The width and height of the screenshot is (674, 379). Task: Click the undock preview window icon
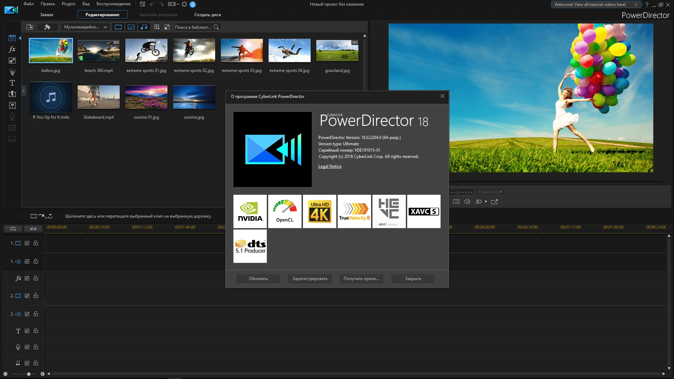(x=494, y=202)
